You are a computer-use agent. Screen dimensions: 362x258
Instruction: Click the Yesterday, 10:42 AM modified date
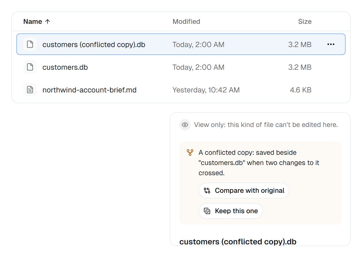click(206, 90)
